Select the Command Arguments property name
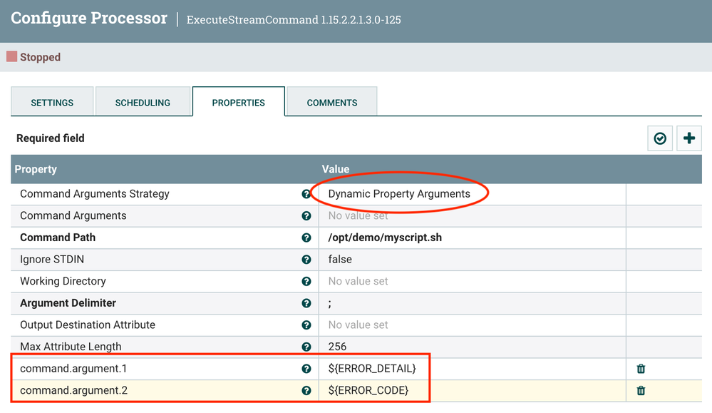712x413 pixels. [x=73, y=216]
